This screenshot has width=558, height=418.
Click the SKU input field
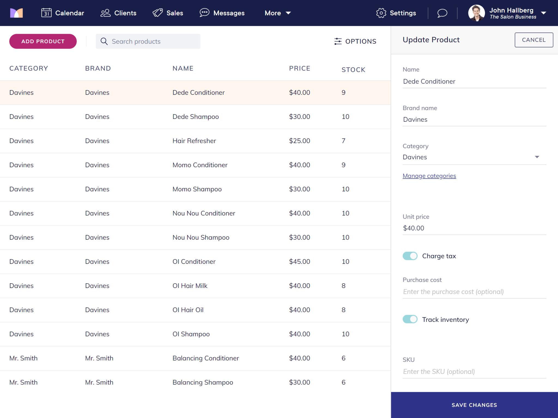474,371
